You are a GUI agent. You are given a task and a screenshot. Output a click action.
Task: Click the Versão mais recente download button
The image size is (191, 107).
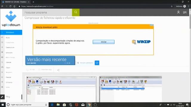click(x=50, y=60)
